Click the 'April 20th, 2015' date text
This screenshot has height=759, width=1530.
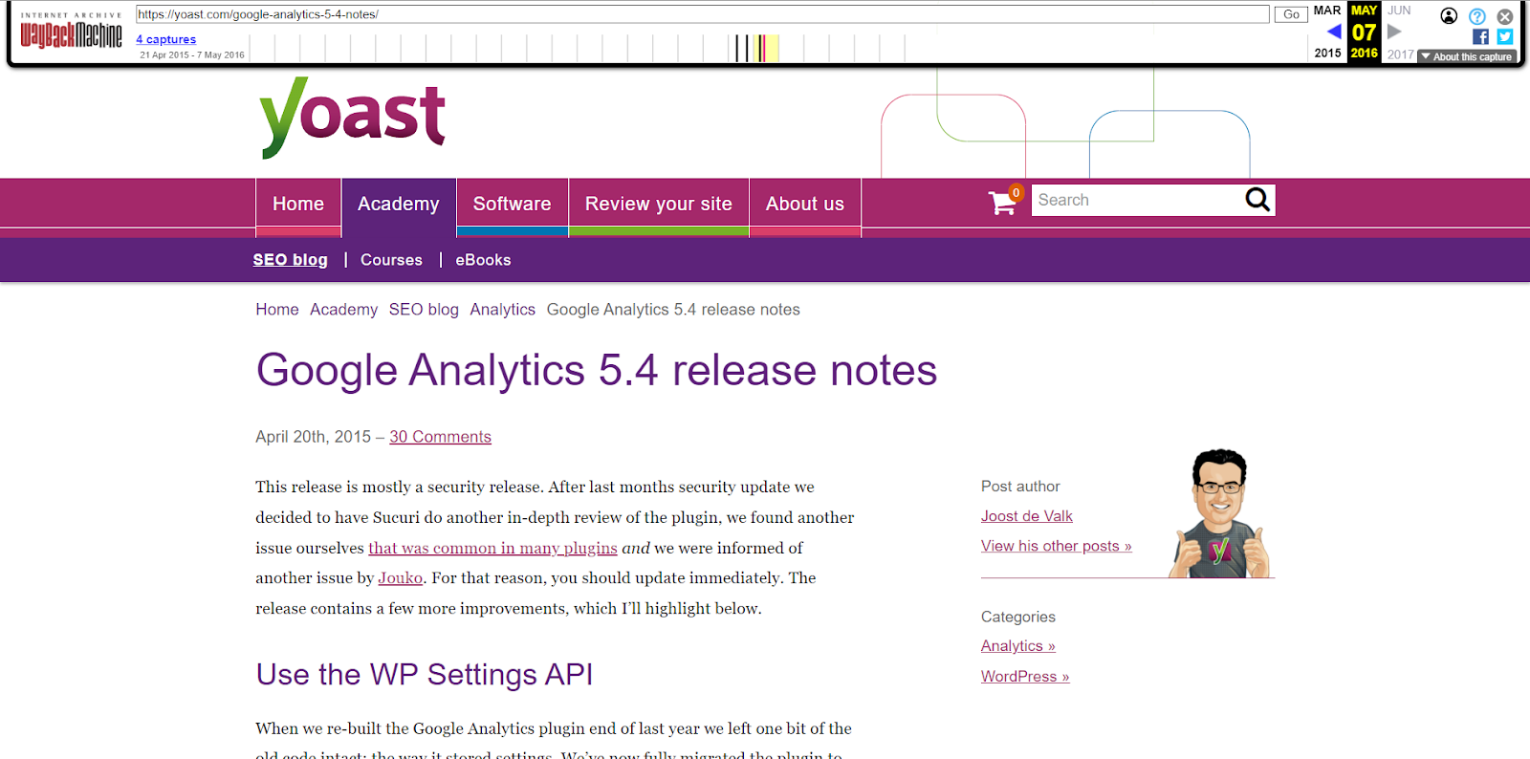click(313, 437)
